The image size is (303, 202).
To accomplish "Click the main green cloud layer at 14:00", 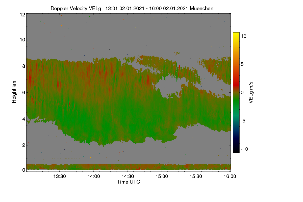I will [x=94, y=119].
